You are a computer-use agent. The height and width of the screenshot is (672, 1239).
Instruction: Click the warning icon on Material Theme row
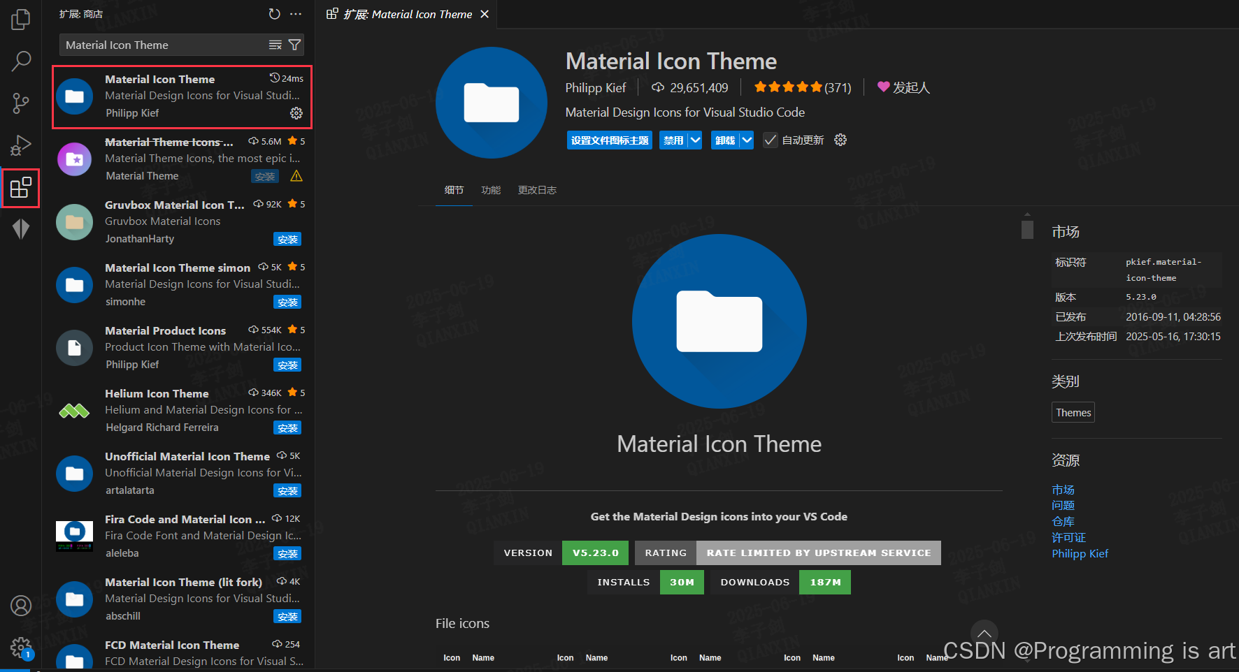[x=296, y=176]
